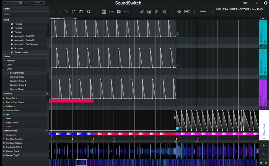Toggle the eye visibility icon near DMX
The height and width of the screenshot is (166, 269).
179,12
